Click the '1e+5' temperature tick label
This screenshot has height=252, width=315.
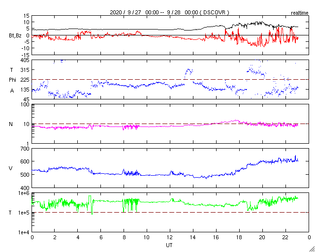[x=25, y=213]
